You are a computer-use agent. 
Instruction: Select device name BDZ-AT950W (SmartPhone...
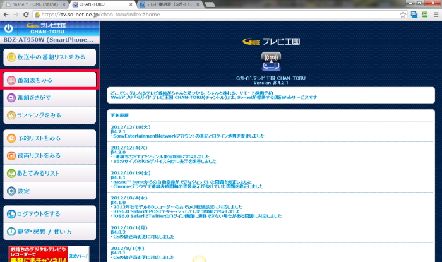point(48,40)
